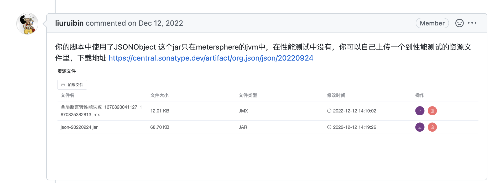Download the 全局断言转性能失败 JMX file
Viewport: 490px width, 183px height.
pyautogui.click(x=420, y=111)
